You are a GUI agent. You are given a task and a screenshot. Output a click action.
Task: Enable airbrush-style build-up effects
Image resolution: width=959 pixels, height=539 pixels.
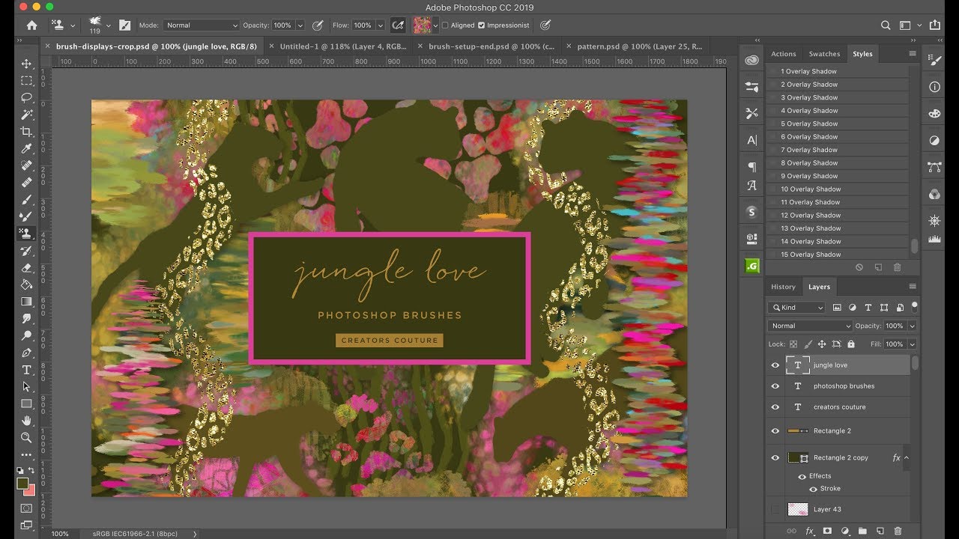[398, 25]
